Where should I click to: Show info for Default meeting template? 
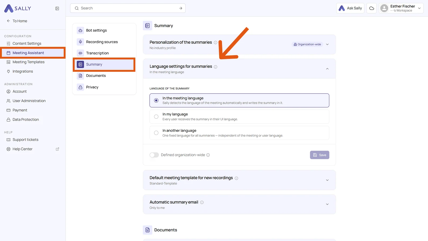(236, 178)
